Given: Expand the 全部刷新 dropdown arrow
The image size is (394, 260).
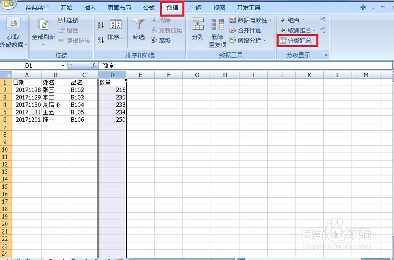Looking at the screenshot, I should point(43,45).
